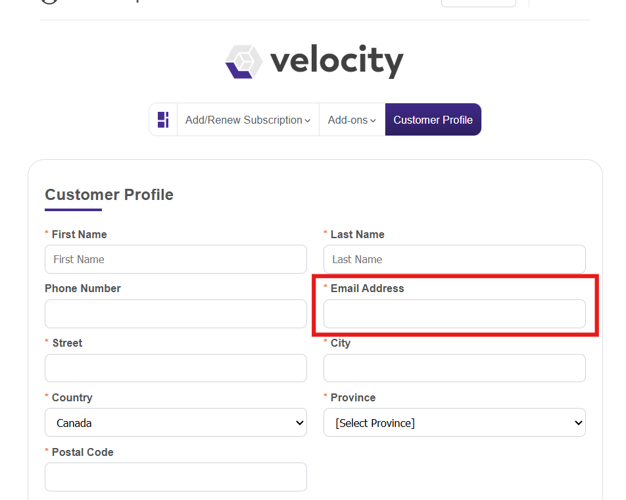Open the Country dropdown showing Canada
626x500 pixels.
(176, 422)
